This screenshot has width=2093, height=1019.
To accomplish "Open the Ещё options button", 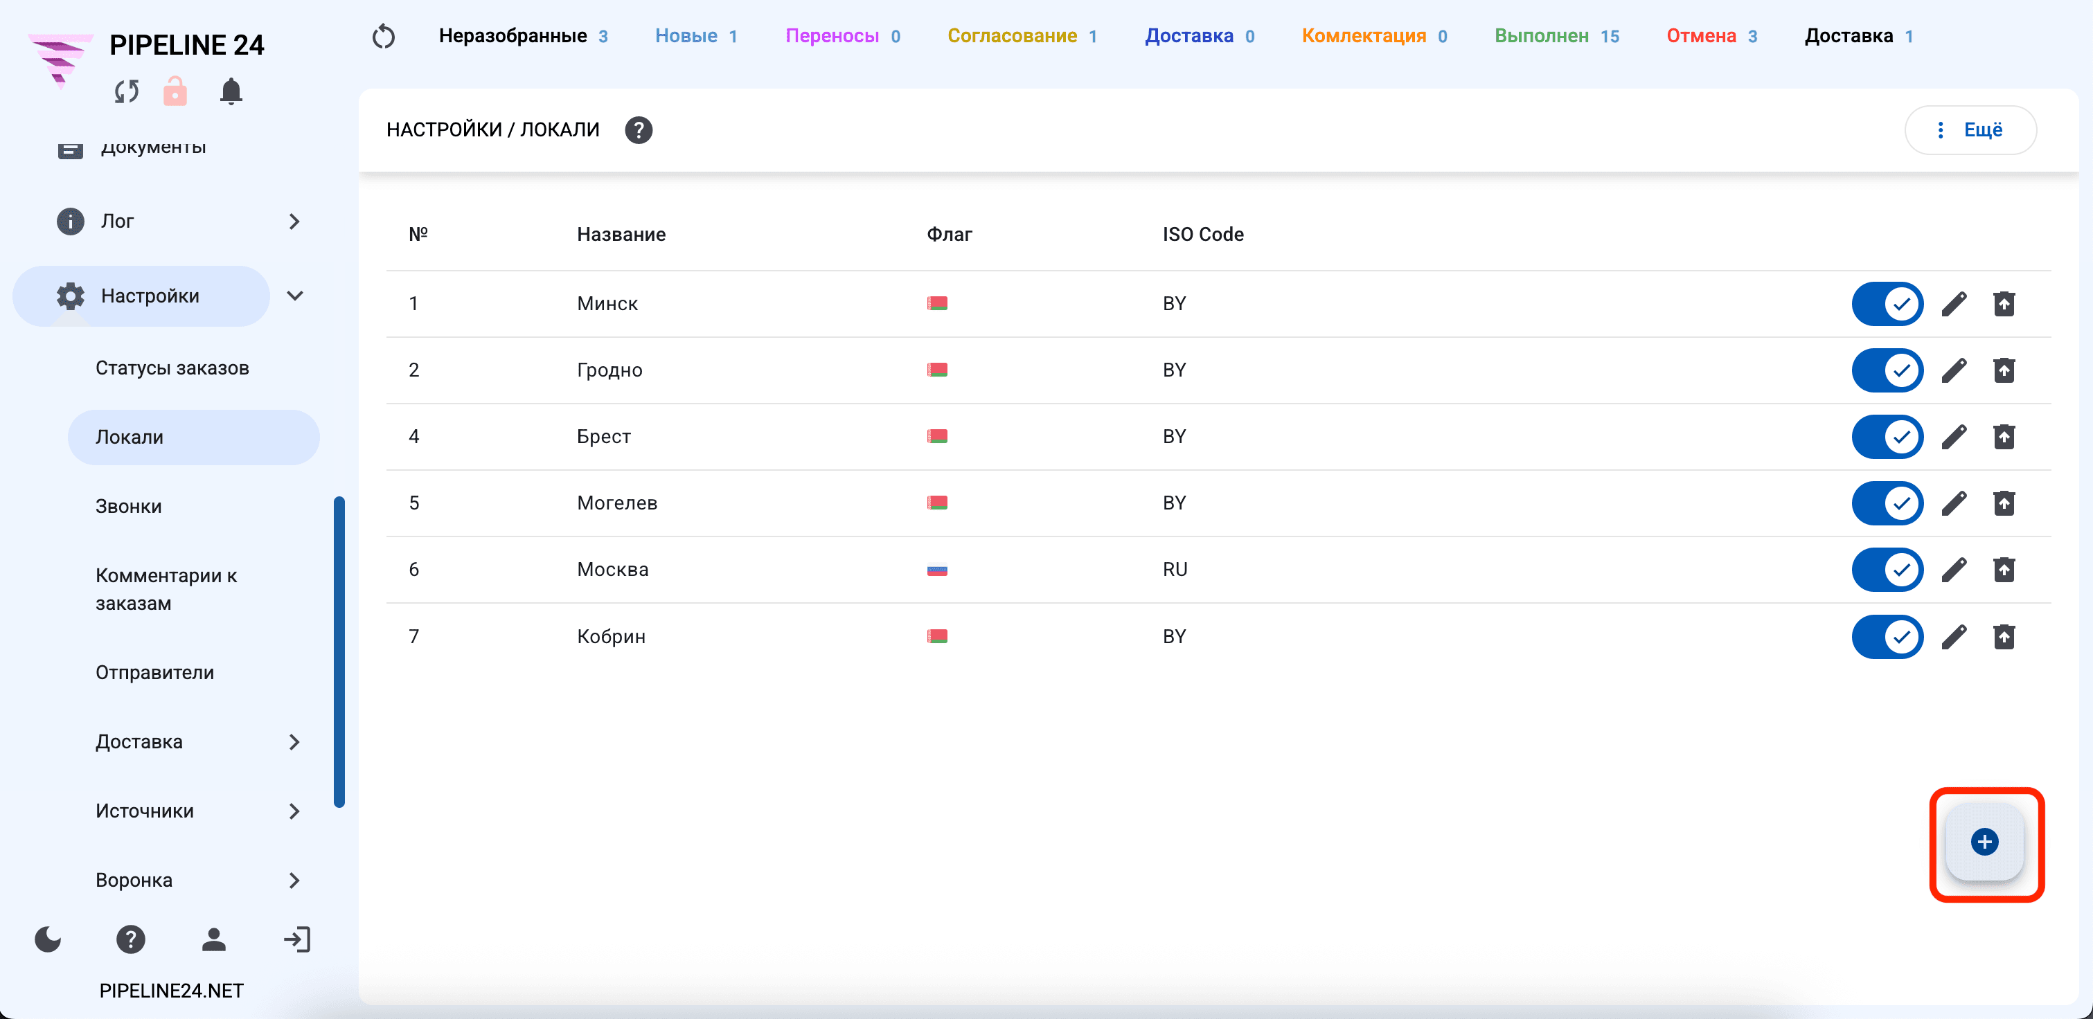I will (x=1970, y=130).
